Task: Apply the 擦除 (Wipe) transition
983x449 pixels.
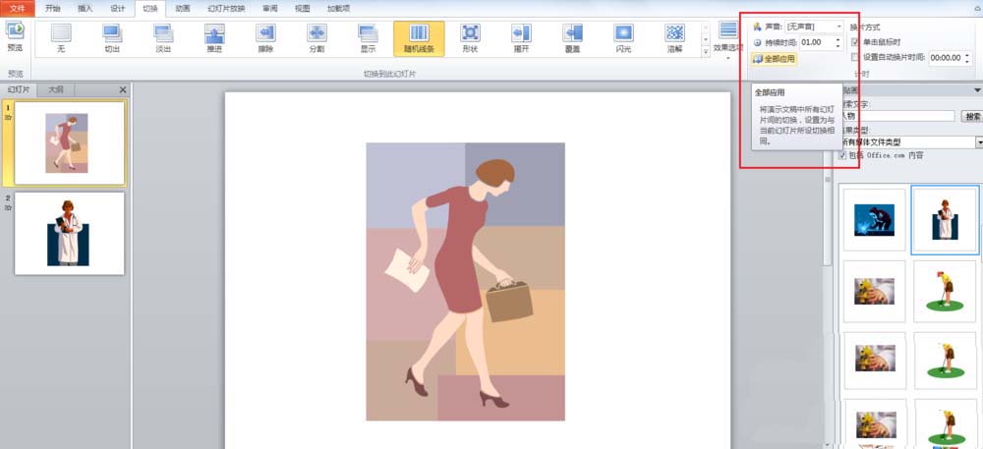Action: pos(265,38)
